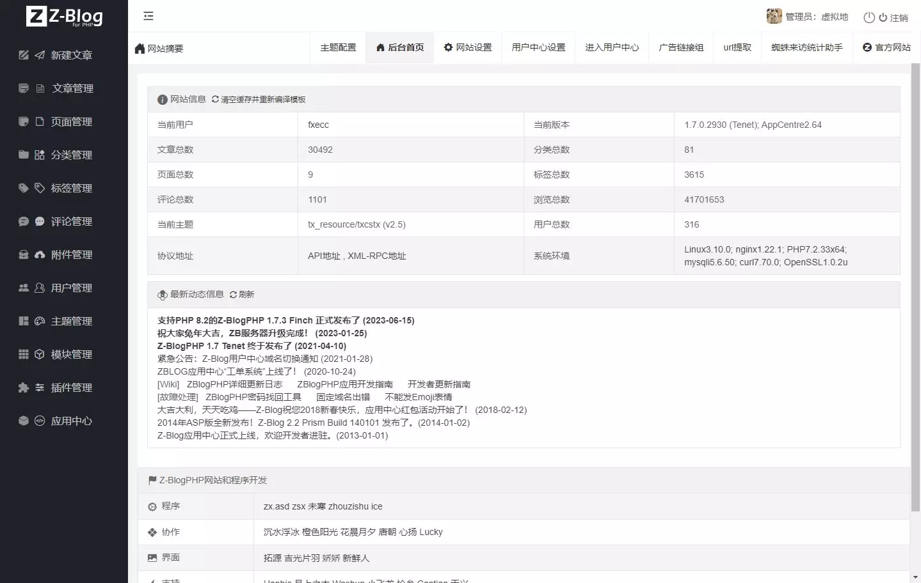Open 标签管理 in the sidebar
The width and height of the screenshot is (921, 583).
pos(64,188)
